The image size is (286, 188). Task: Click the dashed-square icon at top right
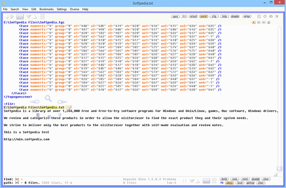click(265, 16)
